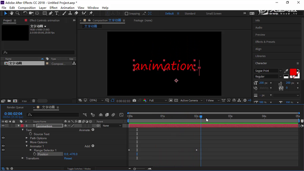The image size is (304, 171).
Task: Open the Animation menu
Action: click(x=67, y=8)
